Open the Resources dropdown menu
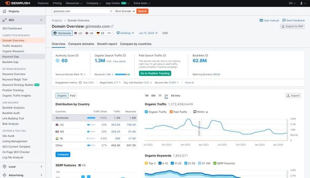 74,3
